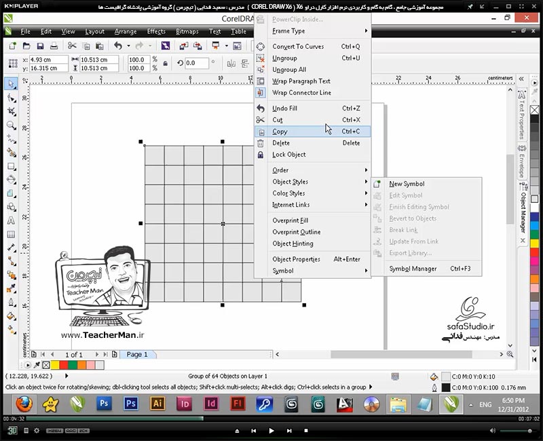Choose Ungroup from the context menu
This screenshot has width=543, height=441.
(313, 58)
